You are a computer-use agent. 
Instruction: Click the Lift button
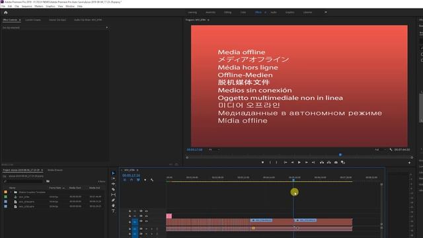[x=322, y=163]
